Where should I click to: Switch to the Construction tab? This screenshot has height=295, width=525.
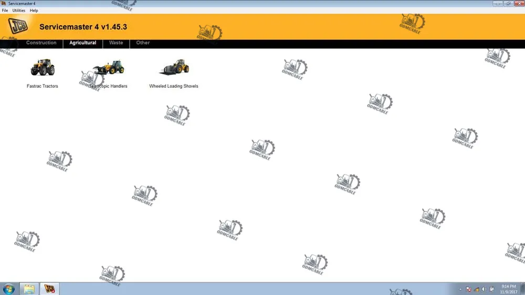tap(41, 43)
